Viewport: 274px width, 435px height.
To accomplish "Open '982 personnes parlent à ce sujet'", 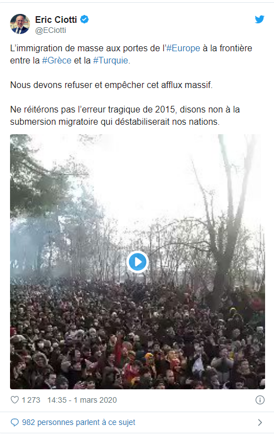I will [79, 423].
